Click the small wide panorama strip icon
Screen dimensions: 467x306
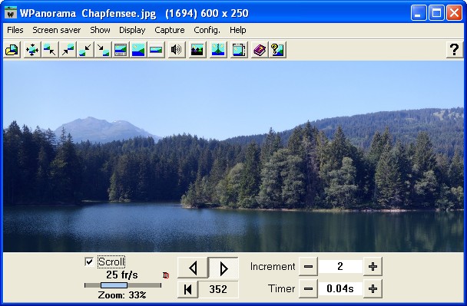click(156, 50)
